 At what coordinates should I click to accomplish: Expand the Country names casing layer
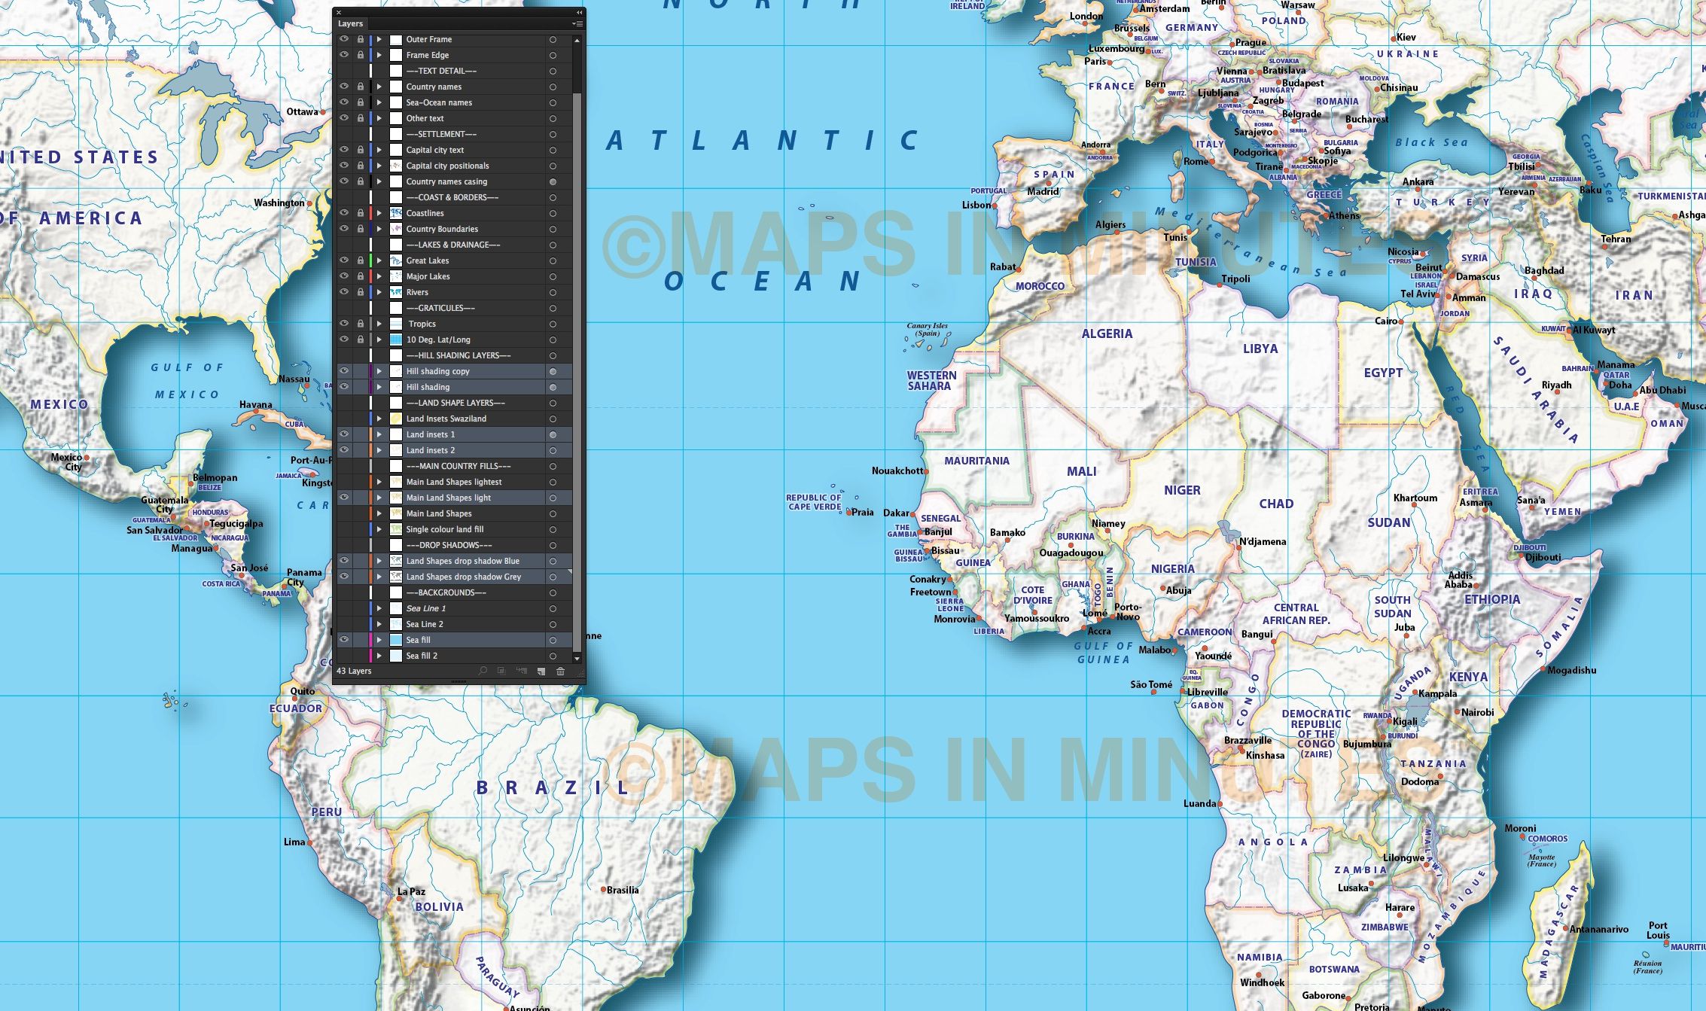tap(379, 181)
